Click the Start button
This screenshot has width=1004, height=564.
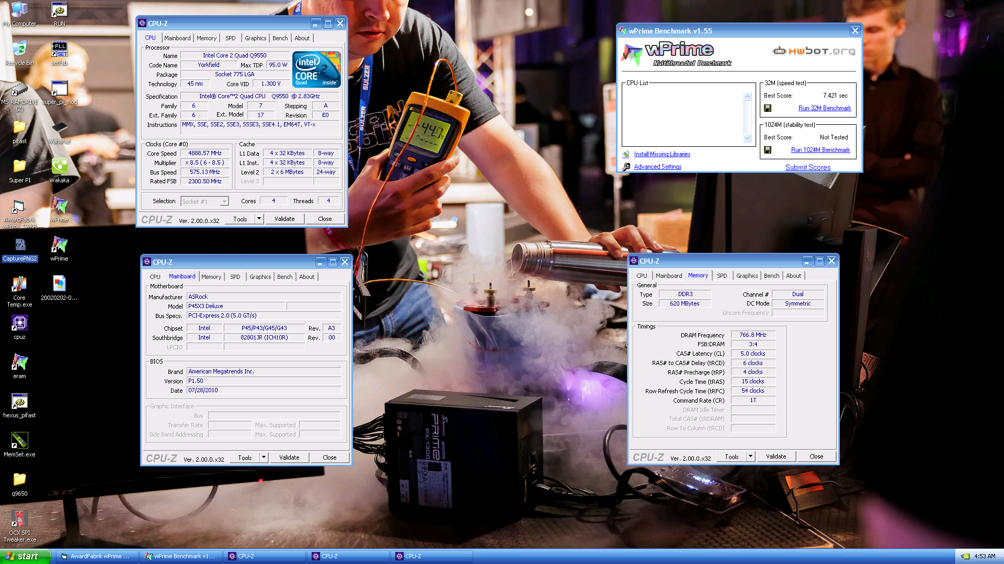tap(25, 556)
